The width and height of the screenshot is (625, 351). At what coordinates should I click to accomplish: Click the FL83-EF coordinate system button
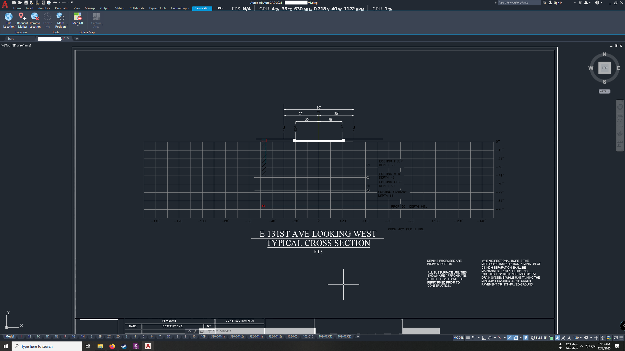point(539,338)
